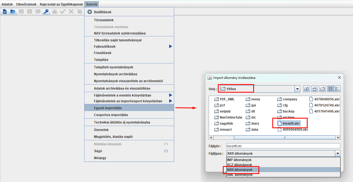Open Megjelölés, átadás napló
Screen dimensions: 353x182
129,137
